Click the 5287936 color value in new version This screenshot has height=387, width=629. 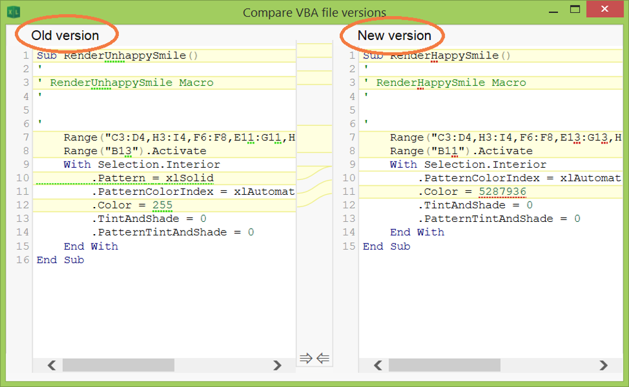coord(502,192)
